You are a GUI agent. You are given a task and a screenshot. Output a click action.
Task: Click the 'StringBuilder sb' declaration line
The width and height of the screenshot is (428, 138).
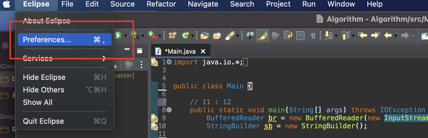tap(287, 126)
